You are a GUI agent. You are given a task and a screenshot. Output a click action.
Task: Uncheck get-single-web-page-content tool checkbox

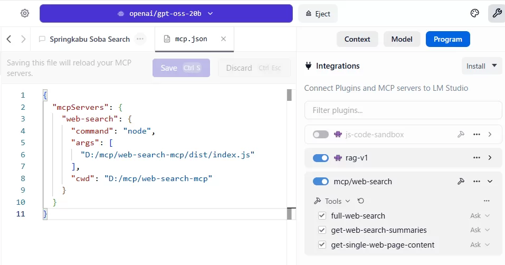coord(322,245)
